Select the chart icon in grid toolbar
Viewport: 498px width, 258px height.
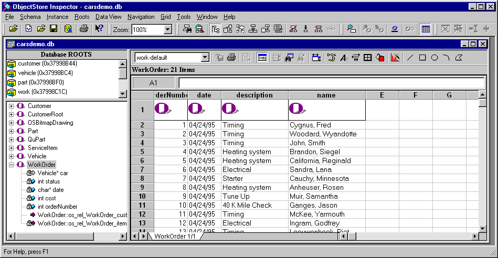click(395, 58)
